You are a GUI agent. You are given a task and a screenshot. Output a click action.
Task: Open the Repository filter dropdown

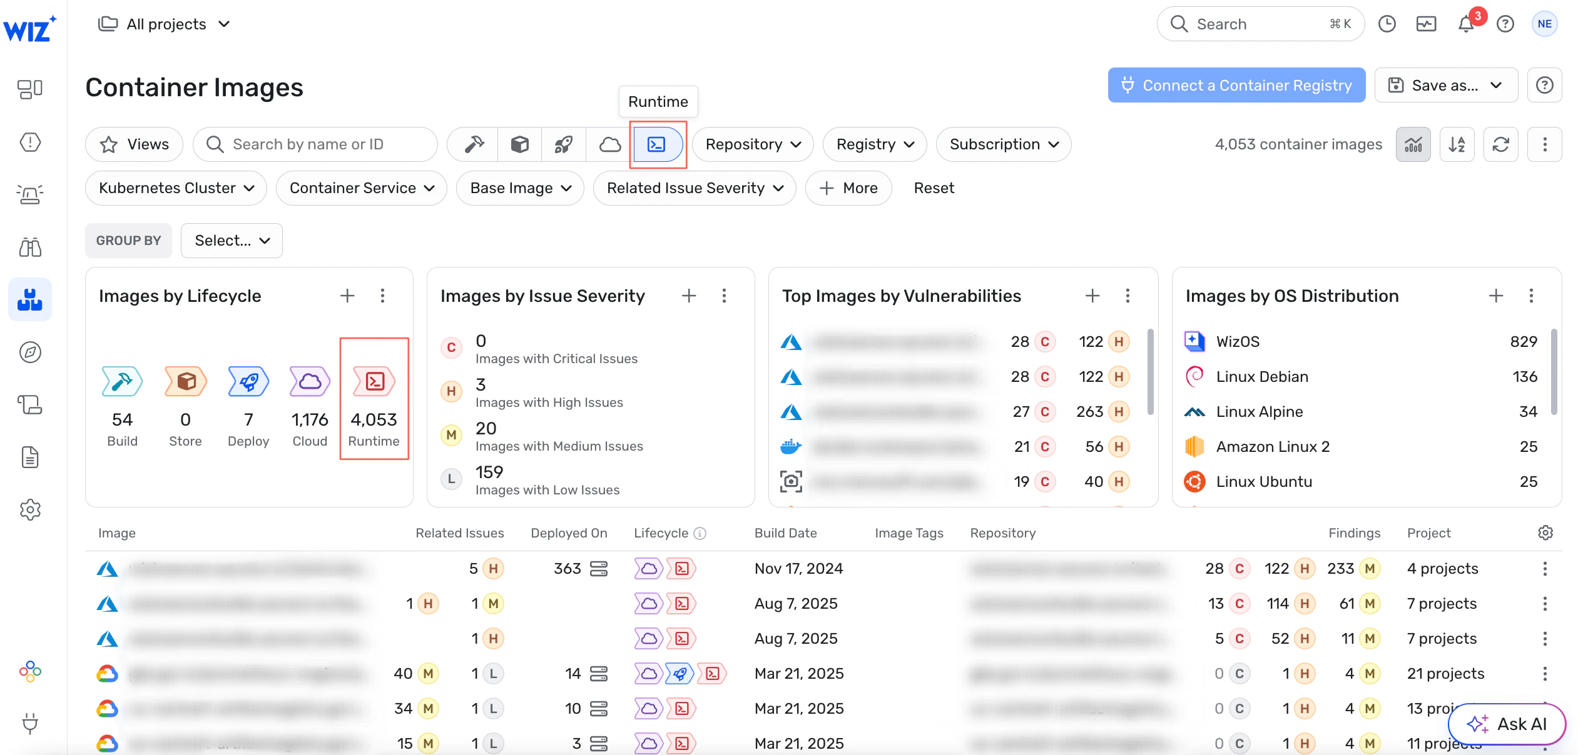(x=753, y=144)
